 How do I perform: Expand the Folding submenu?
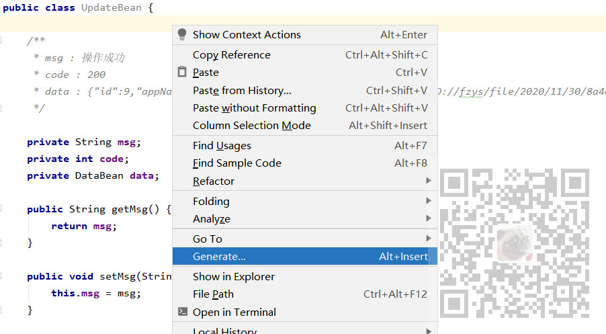211,202
